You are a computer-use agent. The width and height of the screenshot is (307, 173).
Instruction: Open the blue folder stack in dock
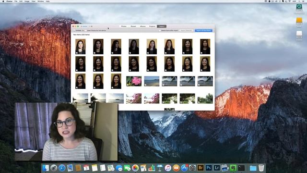coord(253,168)
